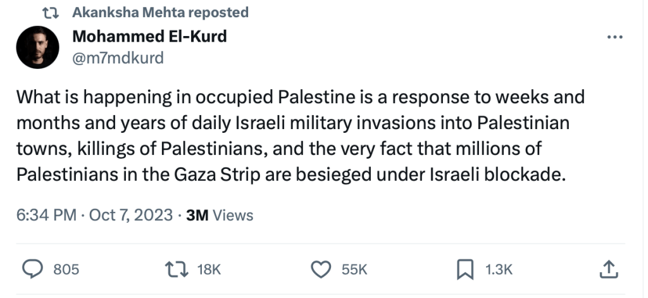Image resolution: width=648 pixels, height=298 pixels.
Task: View the 3M Views analytics
Action: 219,215
